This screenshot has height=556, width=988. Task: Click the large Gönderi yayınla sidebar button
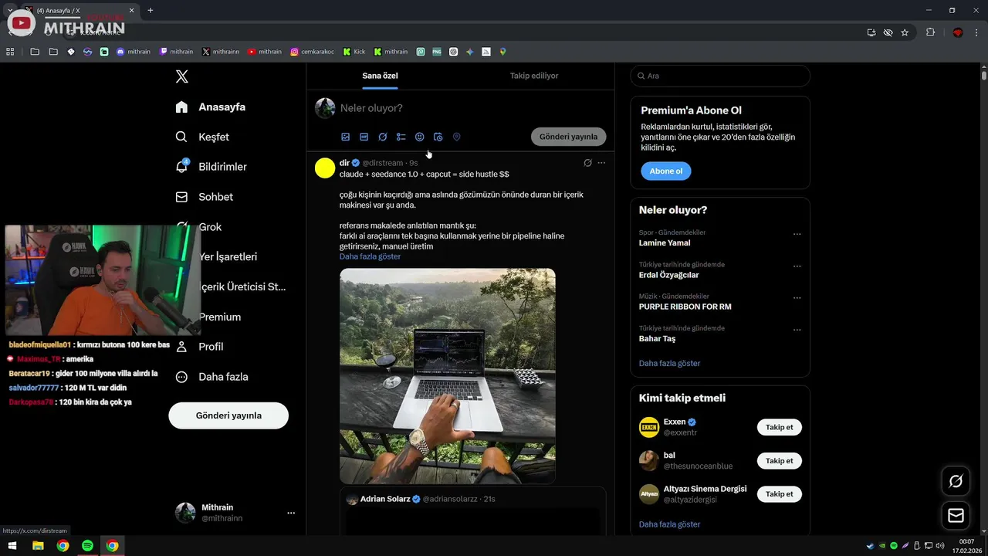click(228, 415)
